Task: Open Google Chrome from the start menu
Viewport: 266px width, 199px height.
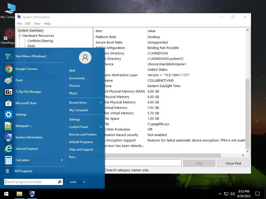Action: coord(34,69)
